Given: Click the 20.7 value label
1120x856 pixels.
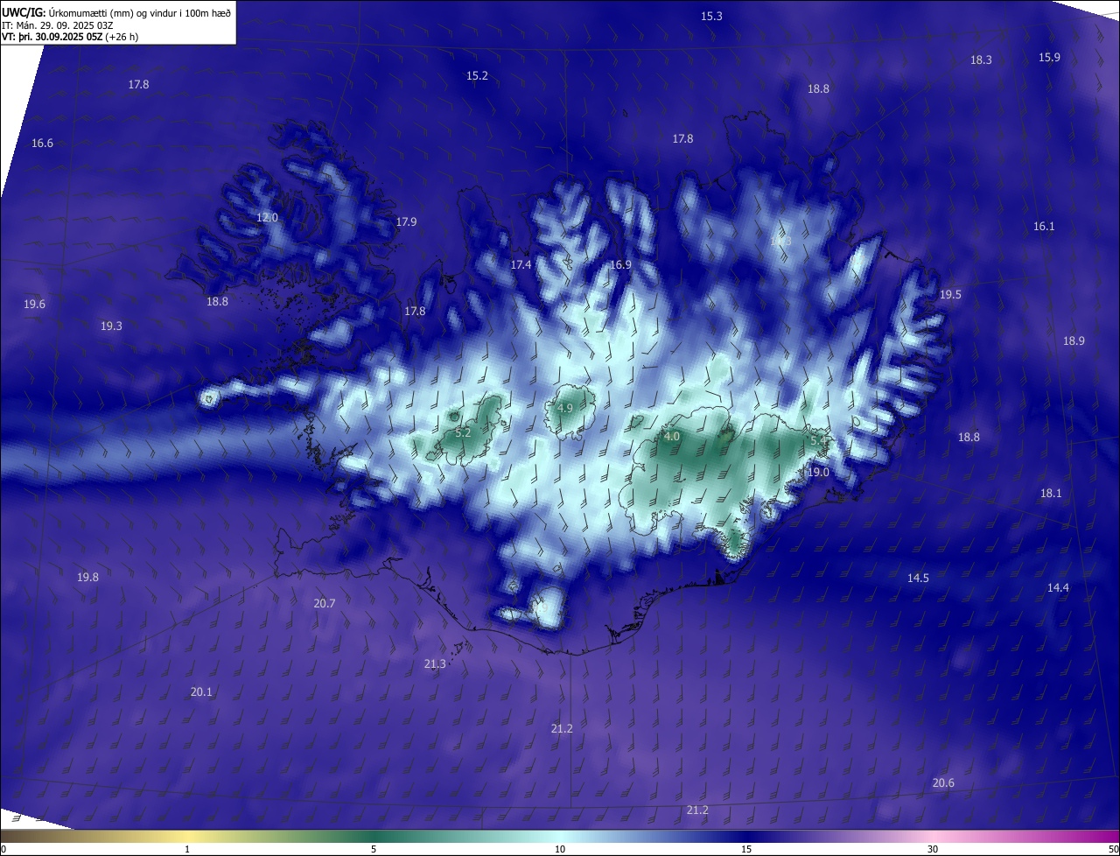Looking at the screenshot, I should 325,604.
